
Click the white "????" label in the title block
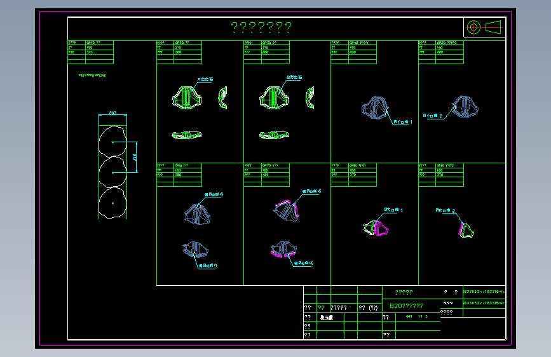point(446,312)
